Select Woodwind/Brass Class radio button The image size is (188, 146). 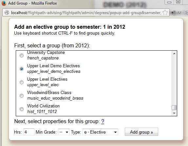pos(22,96)
